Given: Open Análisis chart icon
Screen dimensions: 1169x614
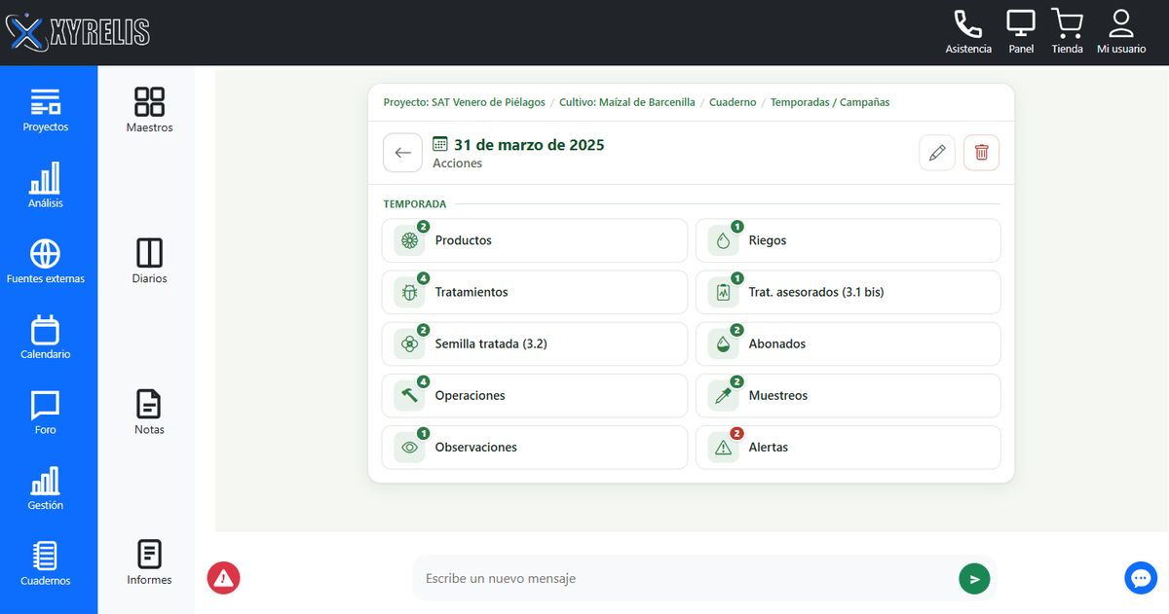Looking at the screenshot, I should point(46,186).
